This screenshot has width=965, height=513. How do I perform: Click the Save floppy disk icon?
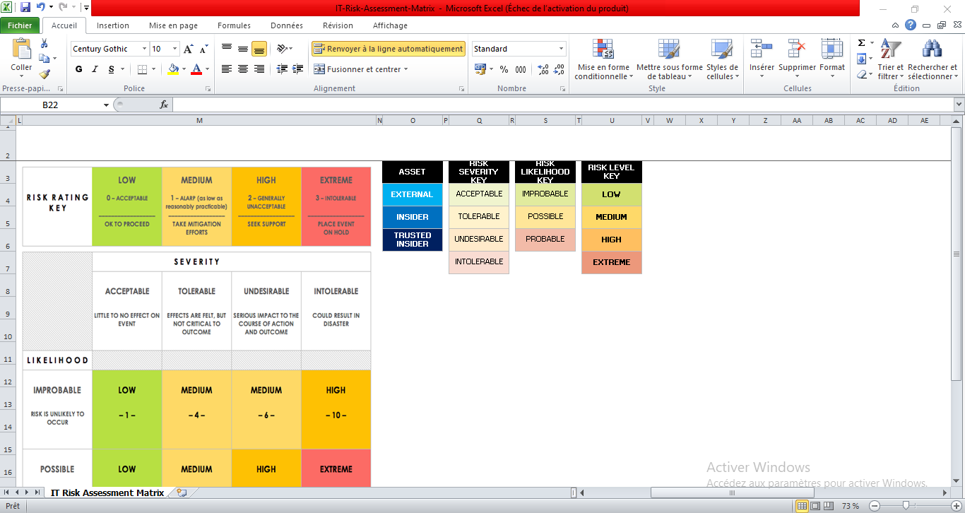coord(25,8)
